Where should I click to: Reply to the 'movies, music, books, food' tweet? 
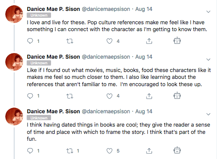click(30, 96)
